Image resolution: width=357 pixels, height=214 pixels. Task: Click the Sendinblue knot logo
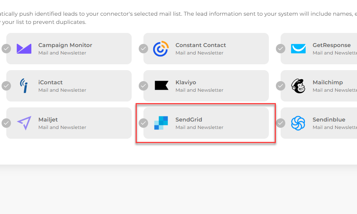point(298,123)
